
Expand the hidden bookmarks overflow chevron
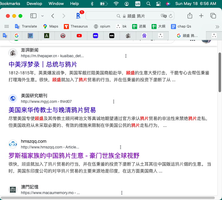tap(217, 26)
